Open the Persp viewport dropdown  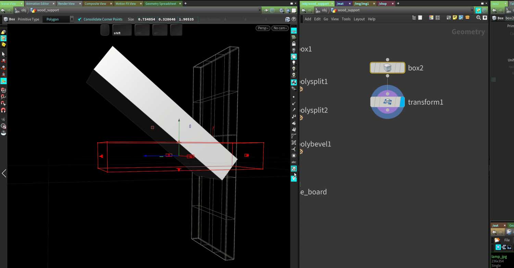point(263,28)
